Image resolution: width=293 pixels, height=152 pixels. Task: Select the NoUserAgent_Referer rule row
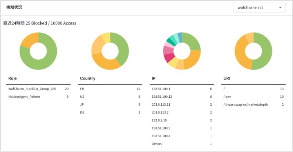(38, 97)
